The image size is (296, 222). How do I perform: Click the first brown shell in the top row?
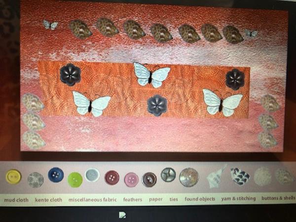click(x=80, y=30)
